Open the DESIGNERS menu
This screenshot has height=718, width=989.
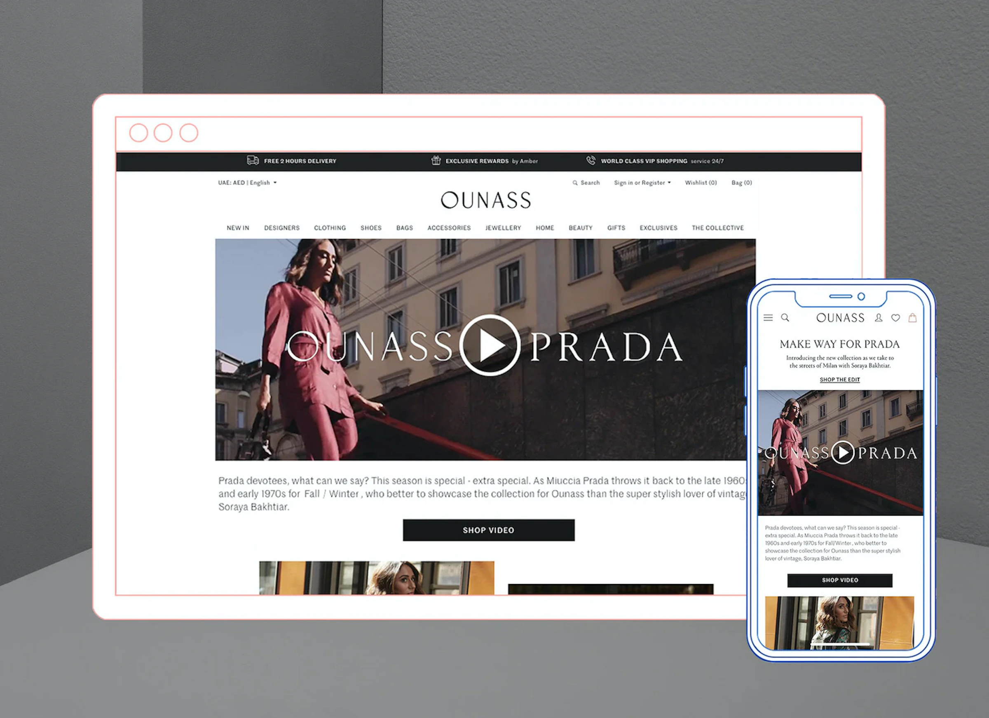point(282,228)
